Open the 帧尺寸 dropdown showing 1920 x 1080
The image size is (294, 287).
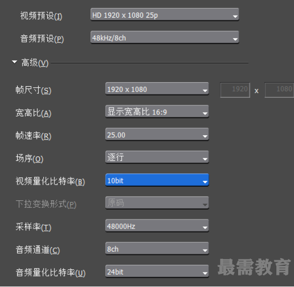coord(157,89)
